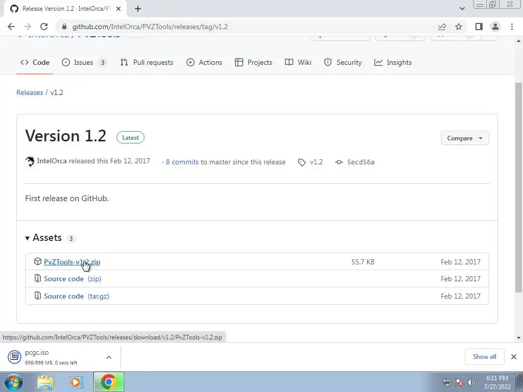
Task: Click the commit icon beside 5ecd56a
Action: [x=339, y=162]
